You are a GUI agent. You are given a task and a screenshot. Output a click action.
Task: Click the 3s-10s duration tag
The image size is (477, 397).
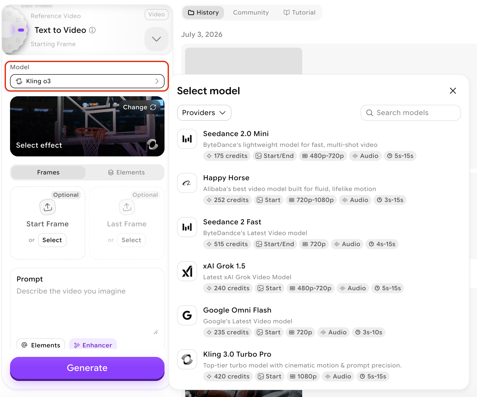tap(369, 332)
